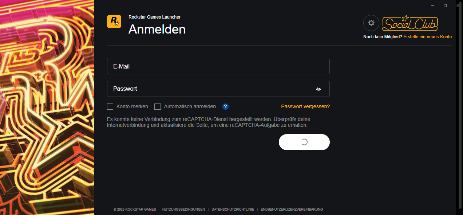The height and width of the screenshot is (215, 463).
Task: Click the copyright 2023 Rockstar Games text
Action: tap(135, 209)
